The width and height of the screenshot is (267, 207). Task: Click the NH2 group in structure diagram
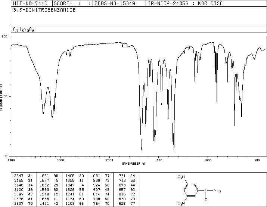click(x=217, y=190)
